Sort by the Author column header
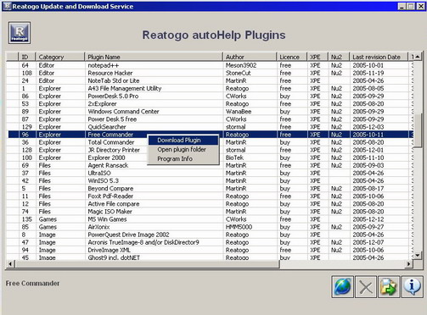 tap(250, 57)
